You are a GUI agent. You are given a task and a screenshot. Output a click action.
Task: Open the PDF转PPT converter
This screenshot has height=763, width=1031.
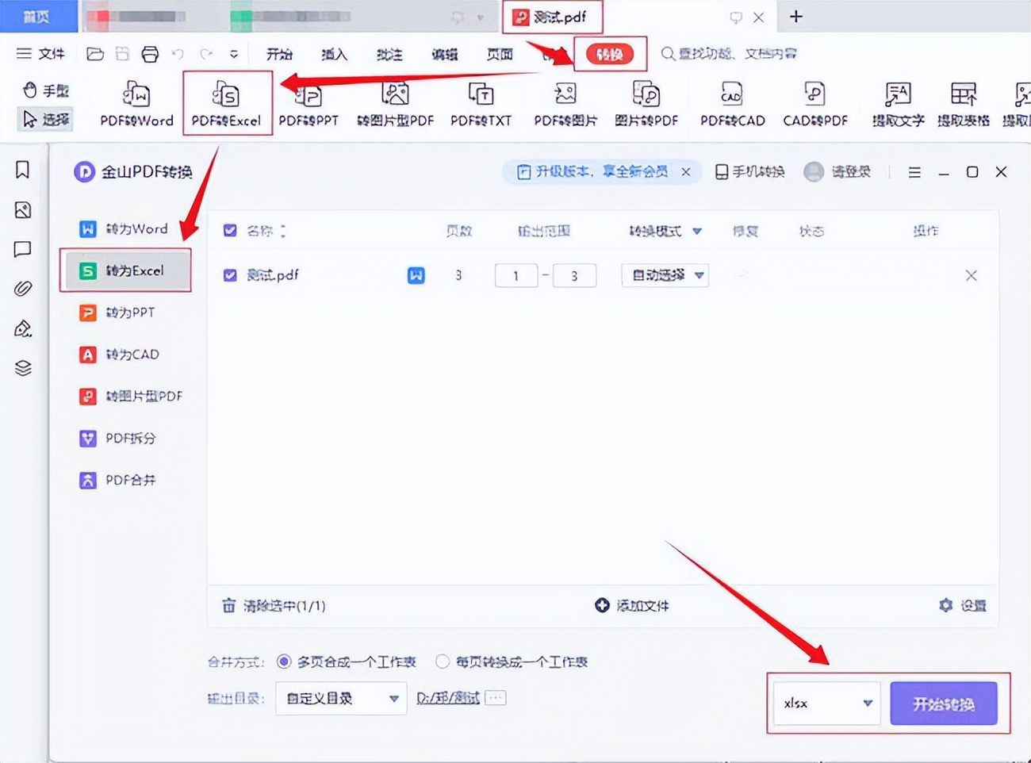click(309, 103)
